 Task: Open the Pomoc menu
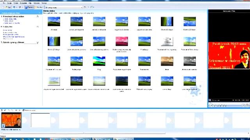[44, 3]
